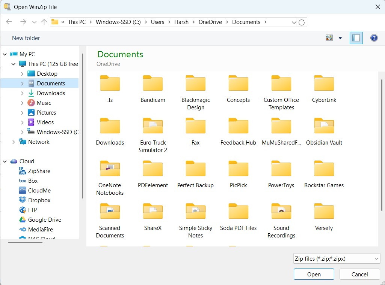Click MediaFire in the cloud list
Image resolution: width=385 pixels, height=285 pixels.
click(40, 230)
